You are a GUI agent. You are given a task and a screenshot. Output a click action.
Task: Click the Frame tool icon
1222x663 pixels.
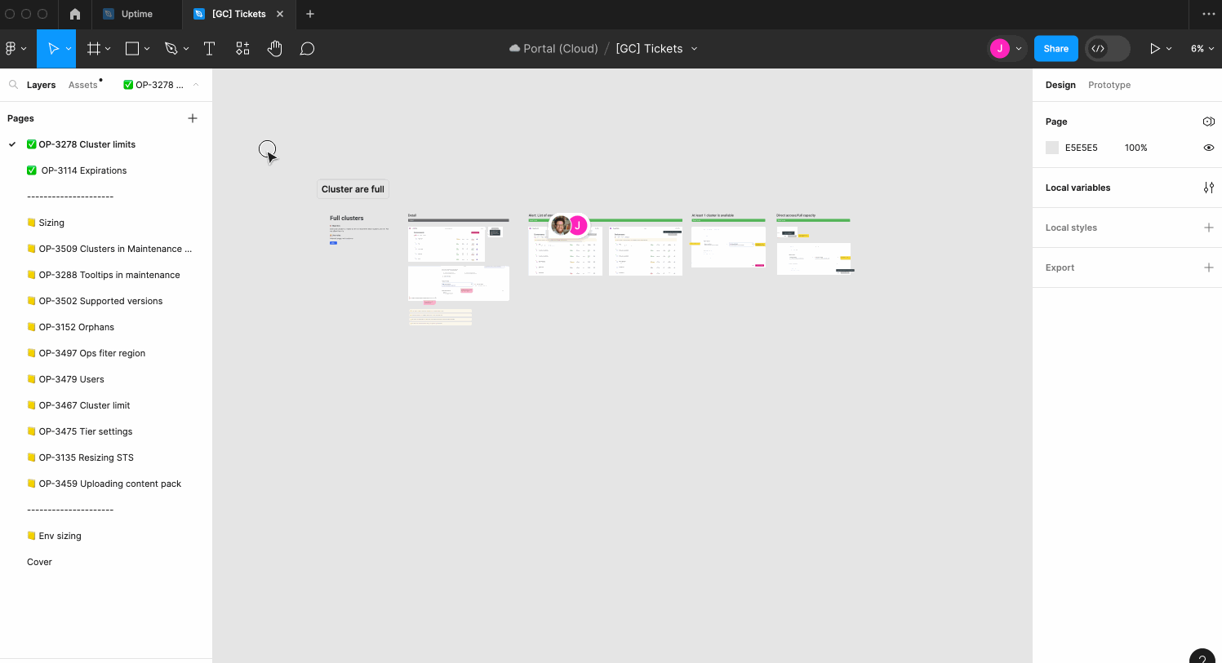93,49
